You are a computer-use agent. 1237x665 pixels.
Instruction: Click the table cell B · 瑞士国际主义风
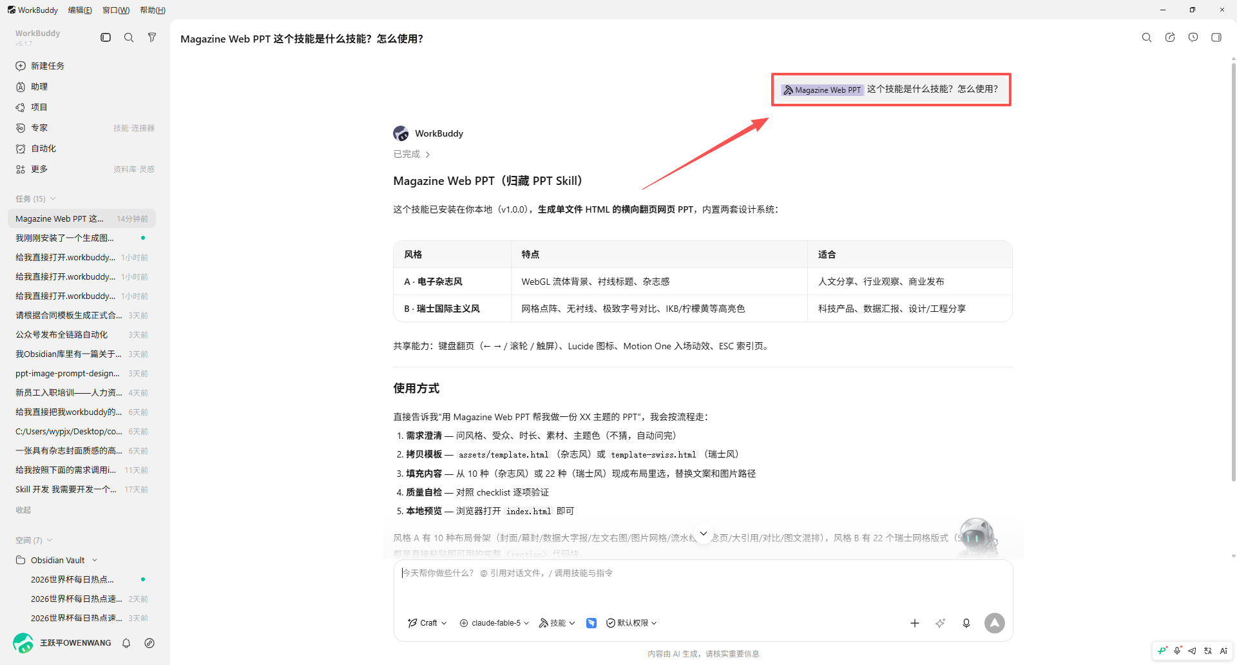click(x=452, y=309)
